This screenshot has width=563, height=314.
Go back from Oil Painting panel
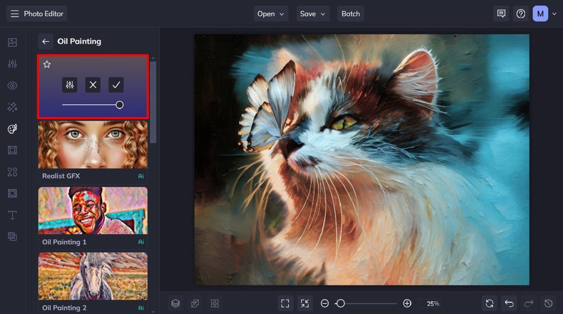tap(45, 41)
